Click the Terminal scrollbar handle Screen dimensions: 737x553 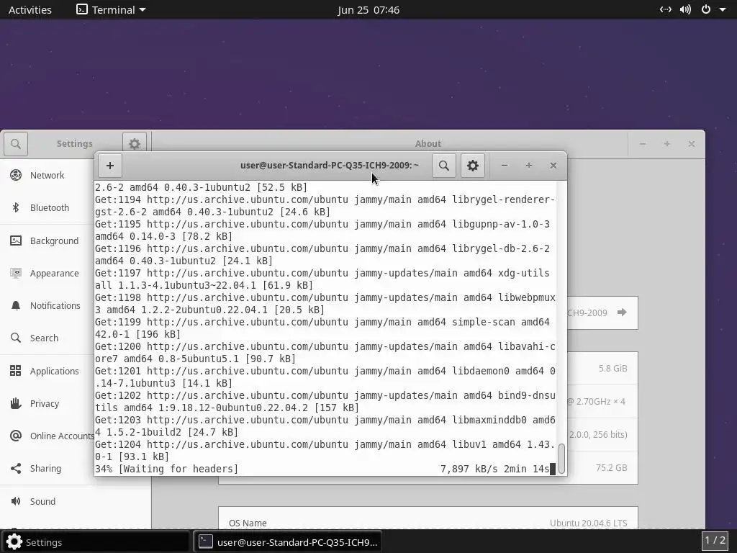click(x=561, y=459)
